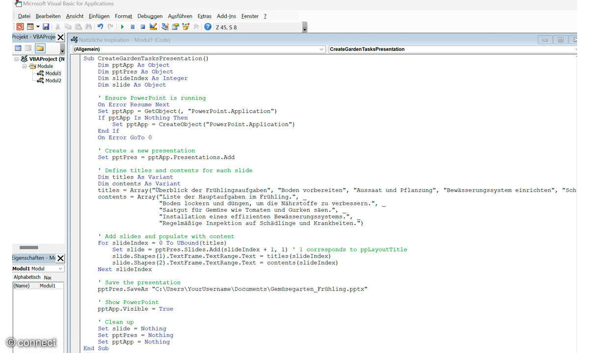
Task: Click the Cut scissors icon
Action: tap(58, 27)
